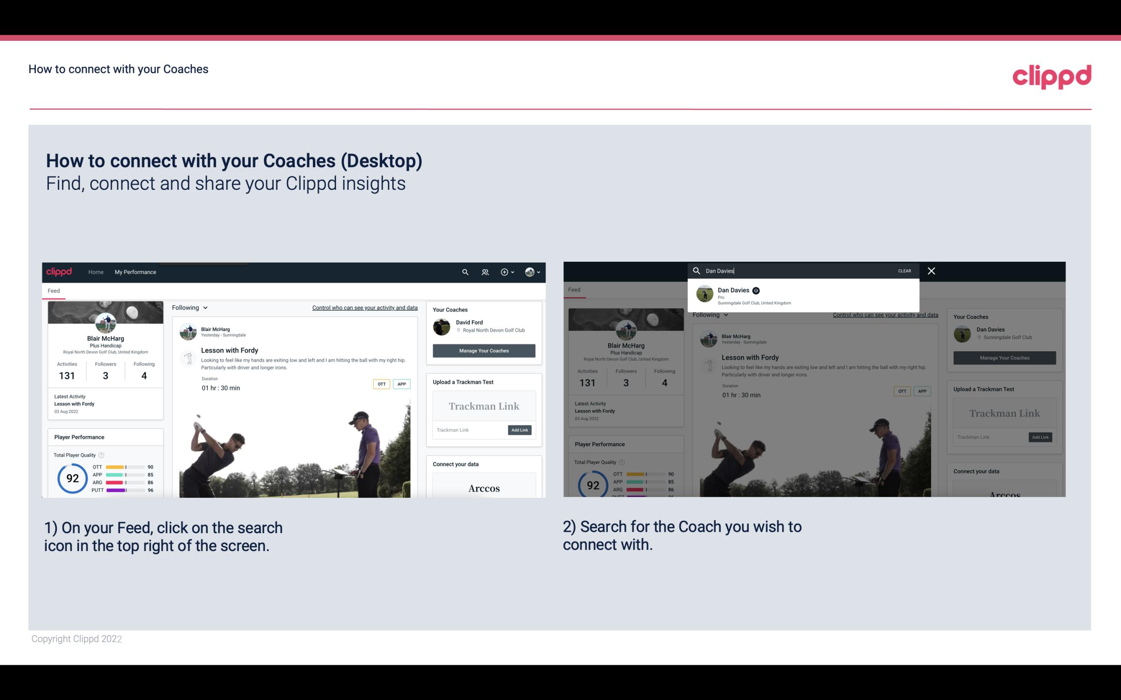This screenshot has width=1121, height=700.
Task: Click Manage Your Coaches button
Action: pyautogui.click(x=483, y=350)
